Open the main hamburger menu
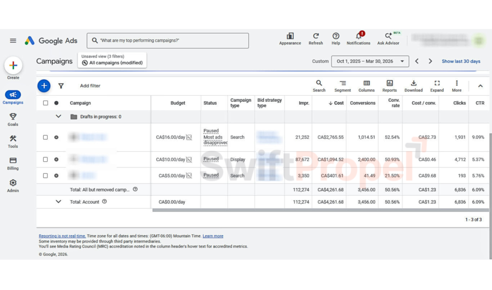The width and height of the screenshot is (492, 290). pos(13,40)
